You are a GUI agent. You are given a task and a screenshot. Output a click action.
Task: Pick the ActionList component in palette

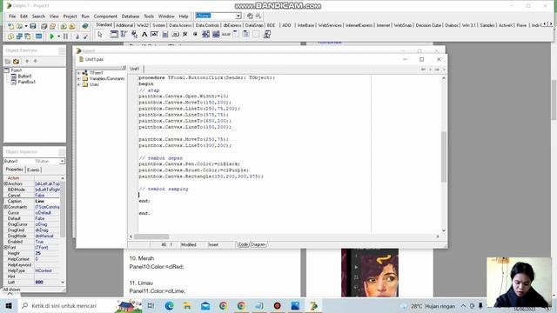(267, 34)
